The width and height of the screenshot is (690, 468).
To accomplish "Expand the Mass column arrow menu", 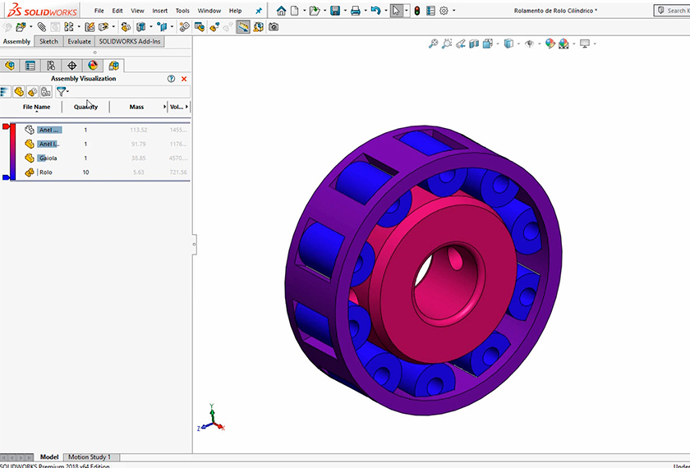I will coord(165,107).
